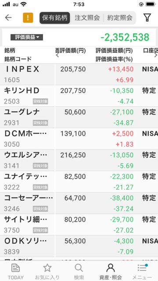Open the キリンHD 2503 holding row
158x281 pixels.
(79, 96)
